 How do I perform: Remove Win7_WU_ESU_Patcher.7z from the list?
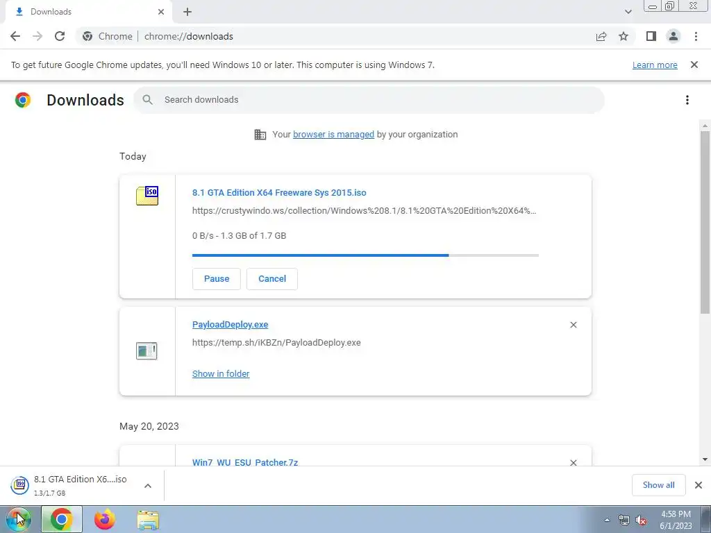pos(573,462)
